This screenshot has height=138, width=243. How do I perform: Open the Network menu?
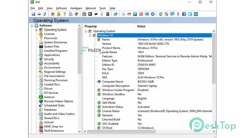tap(91, 8)
